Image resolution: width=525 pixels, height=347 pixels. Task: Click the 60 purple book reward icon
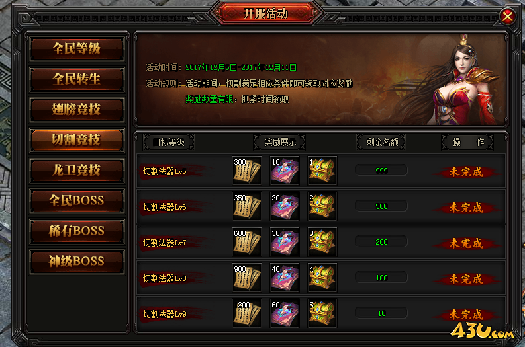[285, 313]
